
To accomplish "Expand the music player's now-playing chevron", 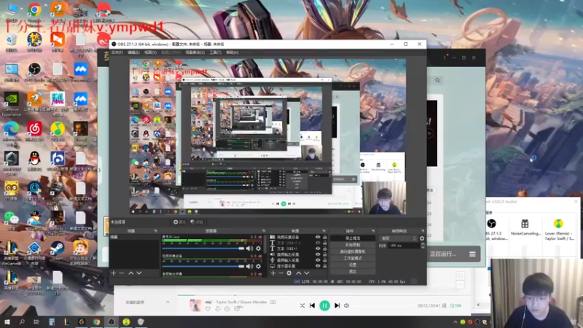I will click(x=168, y=302).
